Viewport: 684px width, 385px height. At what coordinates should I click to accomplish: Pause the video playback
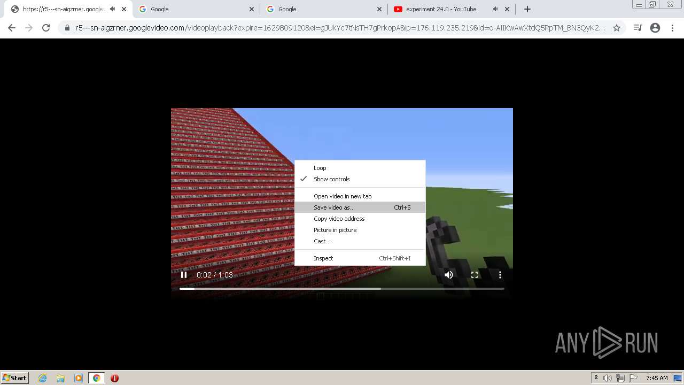(184, 275)
